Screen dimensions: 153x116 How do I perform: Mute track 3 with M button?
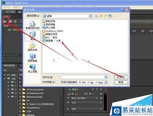click(93, 89)
